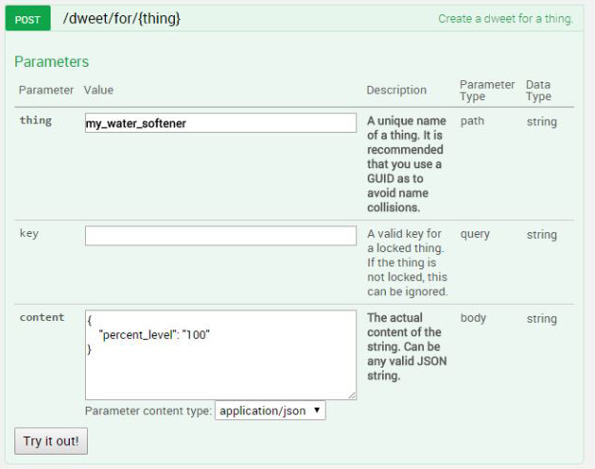Focus the thing input containing my_water_softener
Screen dimensions: 595x469
(220, 123)
